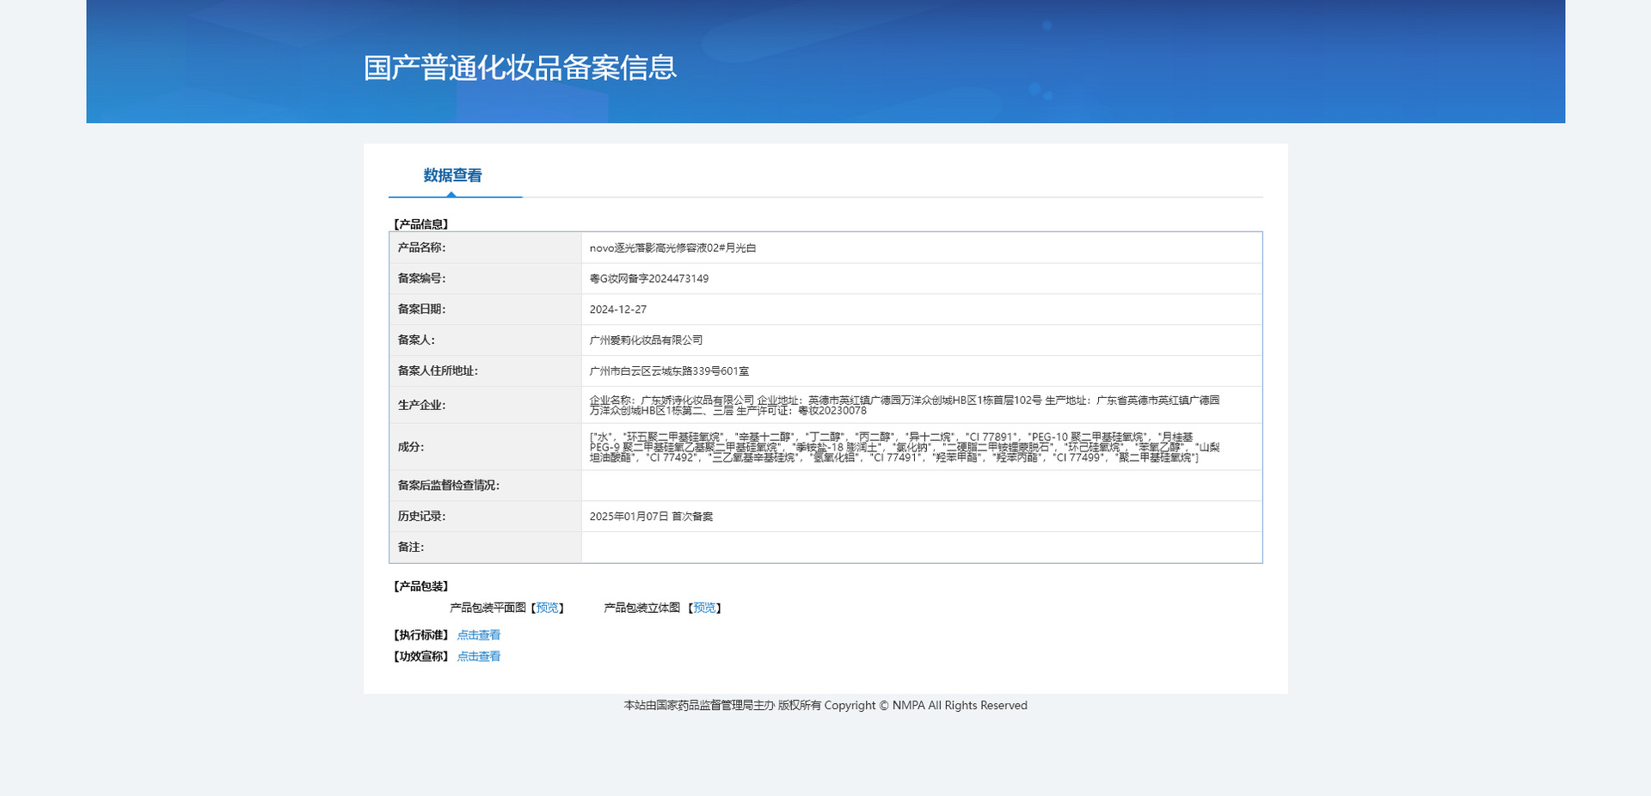This screenshot has height=796, width=1651.
Task: Click the 成分 ingredients list text
Action: (905, 447)
